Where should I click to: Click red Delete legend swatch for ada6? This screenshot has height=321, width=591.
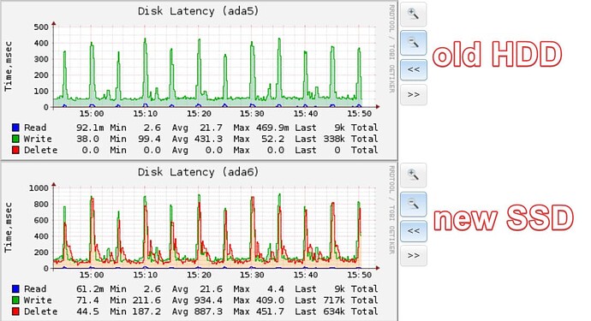click(15, 312)
